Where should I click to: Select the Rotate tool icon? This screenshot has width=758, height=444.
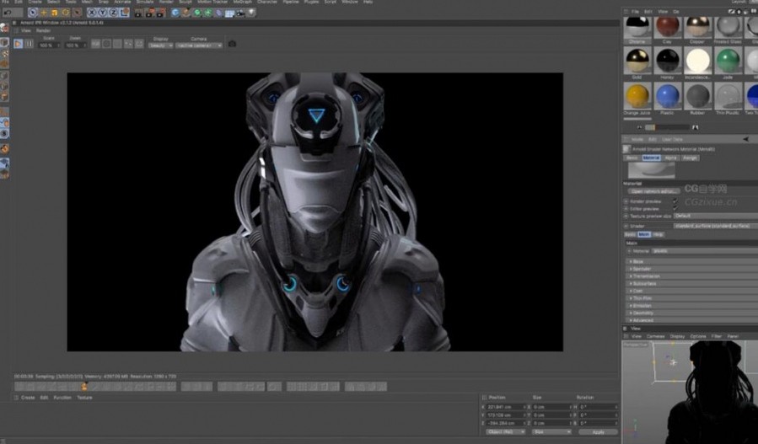66,13
